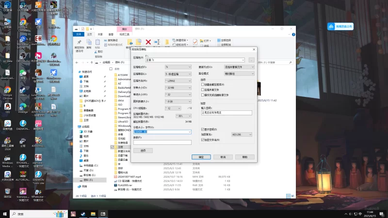Open the 80% memory usage dropdown
The image size is (388, 218).
tap(184, 116)
